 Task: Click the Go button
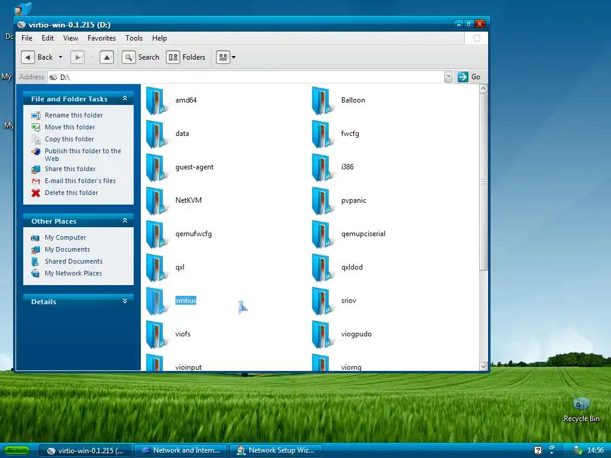pos(469,77)
